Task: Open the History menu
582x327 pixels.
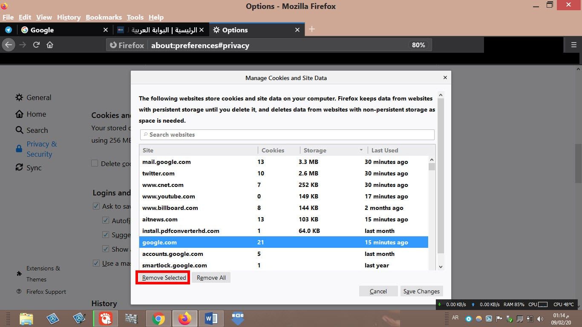Action: [x=69, y=17]
